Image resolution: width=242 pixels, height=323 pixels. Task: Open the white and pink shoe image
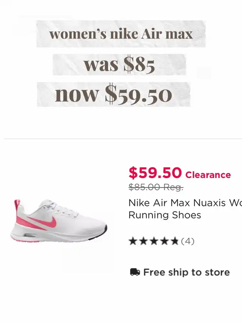[x=59, y=221]
